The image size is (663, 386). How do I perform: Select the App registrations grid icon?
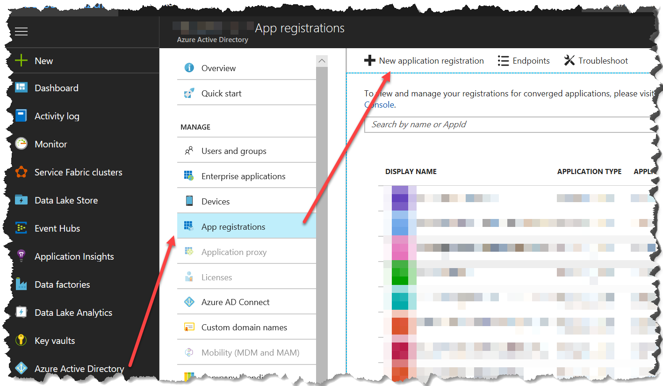tap(189, 226)
